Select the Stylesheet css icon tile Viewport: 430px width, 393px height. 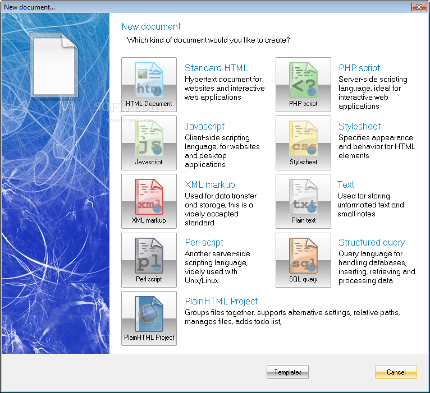coord(303,143)
